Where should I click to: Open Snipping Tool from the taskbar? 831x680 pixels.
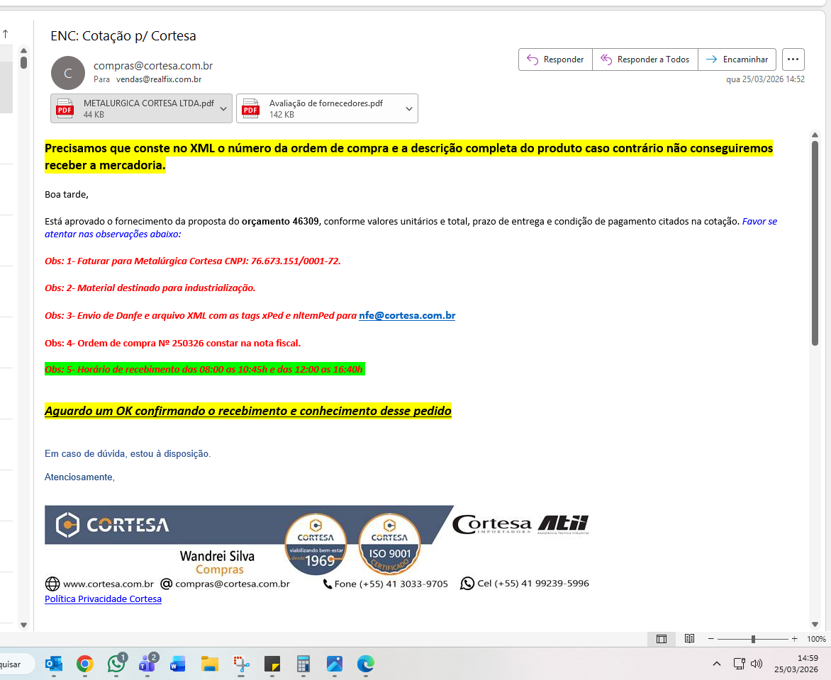pos(241,664)
